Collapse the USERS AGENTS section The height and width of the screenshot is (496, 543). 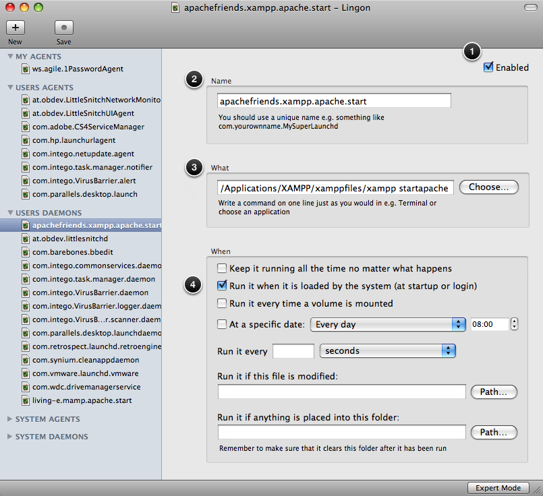click(x=10, y=88)
